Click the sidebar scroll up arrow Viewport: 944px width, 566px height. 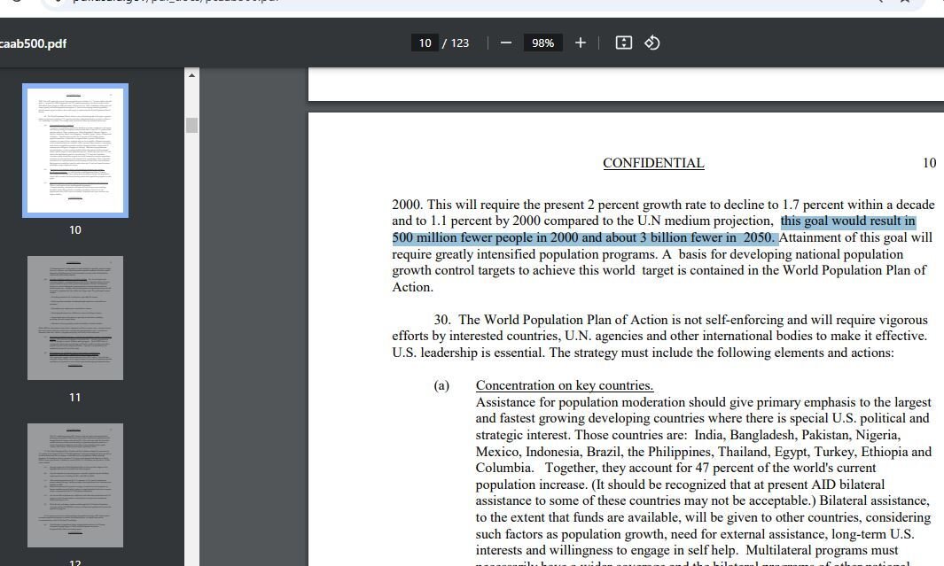[x=191, y=75]
